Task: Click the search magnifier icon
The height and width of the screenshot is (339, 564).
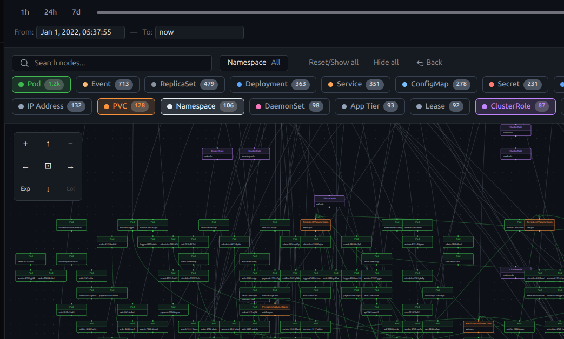Action: [x=24, y=63]
